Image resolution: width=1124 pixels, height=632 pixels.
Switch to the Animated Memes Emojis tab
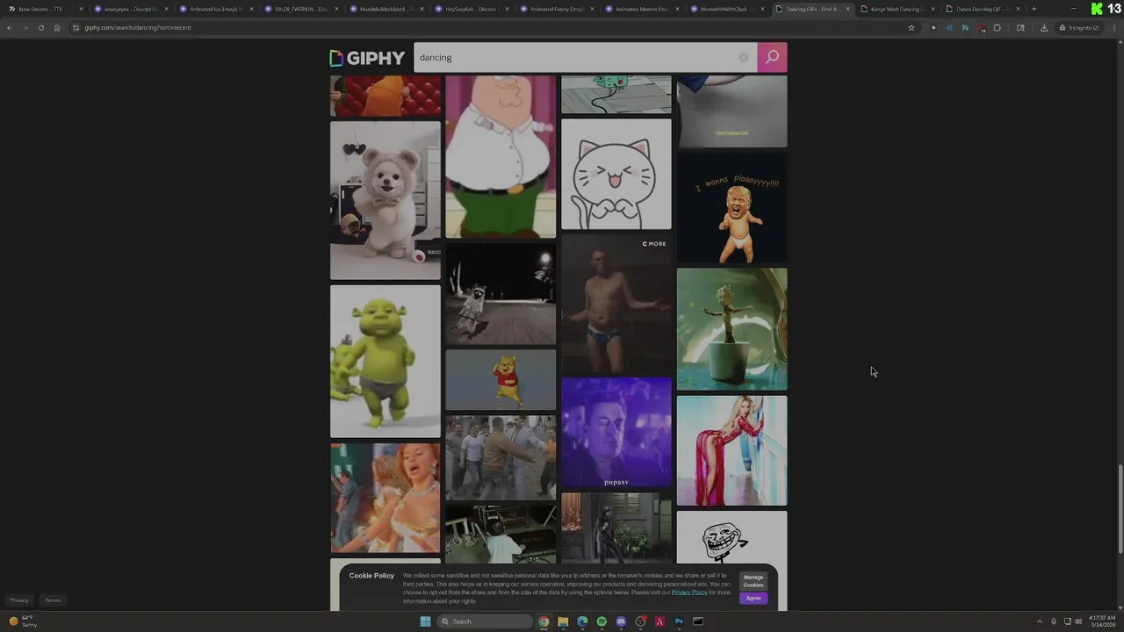click(641, 9)
